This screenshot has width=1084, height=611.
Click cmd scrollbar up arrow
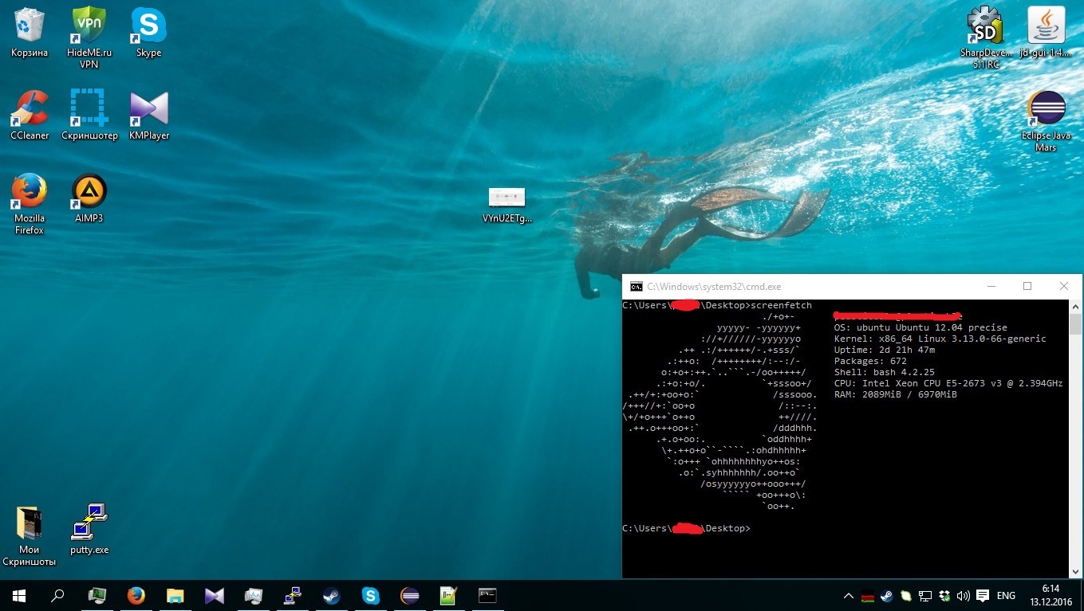point(1075,306)
